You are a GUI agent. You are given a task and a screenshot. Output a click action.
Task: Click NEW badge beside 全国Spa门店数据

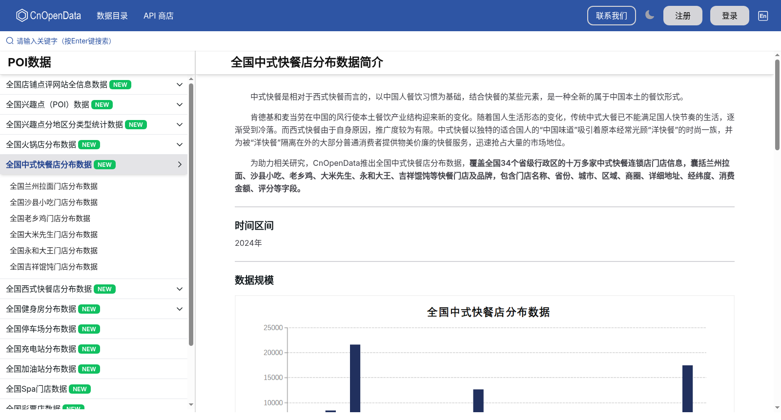point(80,389)
